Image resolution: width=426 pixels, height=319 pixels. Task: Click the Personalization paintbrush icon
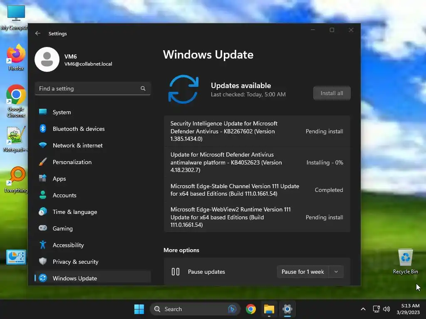tap(43, 162)
